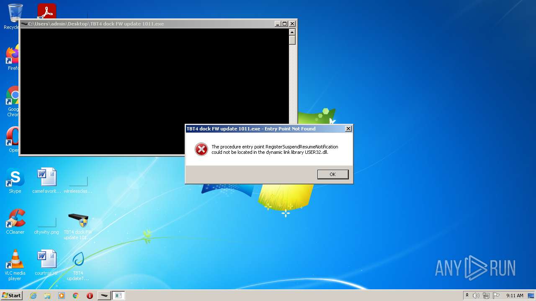Select the CCleaner desktop shortcut
Screen dimensions: 536x301
tap(15, 222)
